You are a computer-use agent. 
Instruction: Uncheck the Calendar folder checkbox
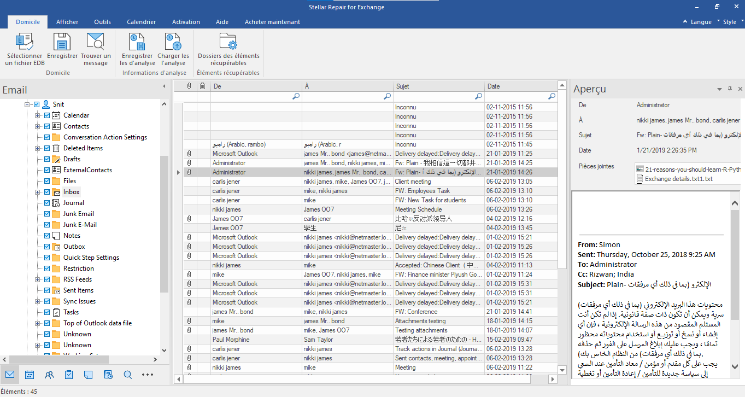pos(47,115)
